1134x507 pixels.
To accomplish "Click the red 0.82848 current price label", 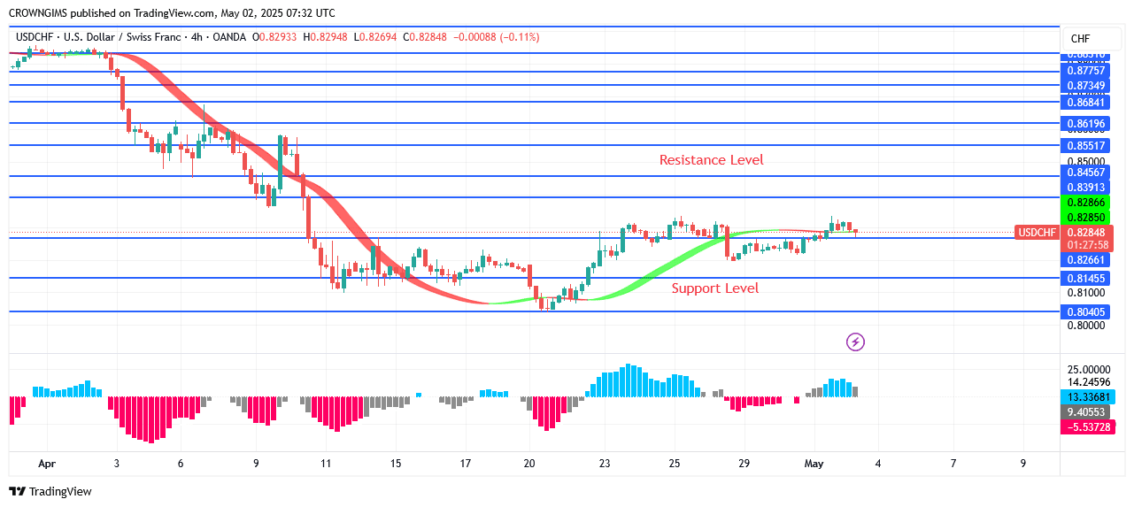I will 1085,232.
